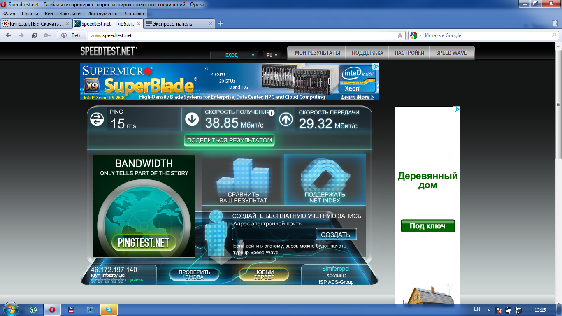The width and height of the screenshot is (562, 316).
Task: Click info icon next to Скорость получения
Action: [x=271, y=112]
